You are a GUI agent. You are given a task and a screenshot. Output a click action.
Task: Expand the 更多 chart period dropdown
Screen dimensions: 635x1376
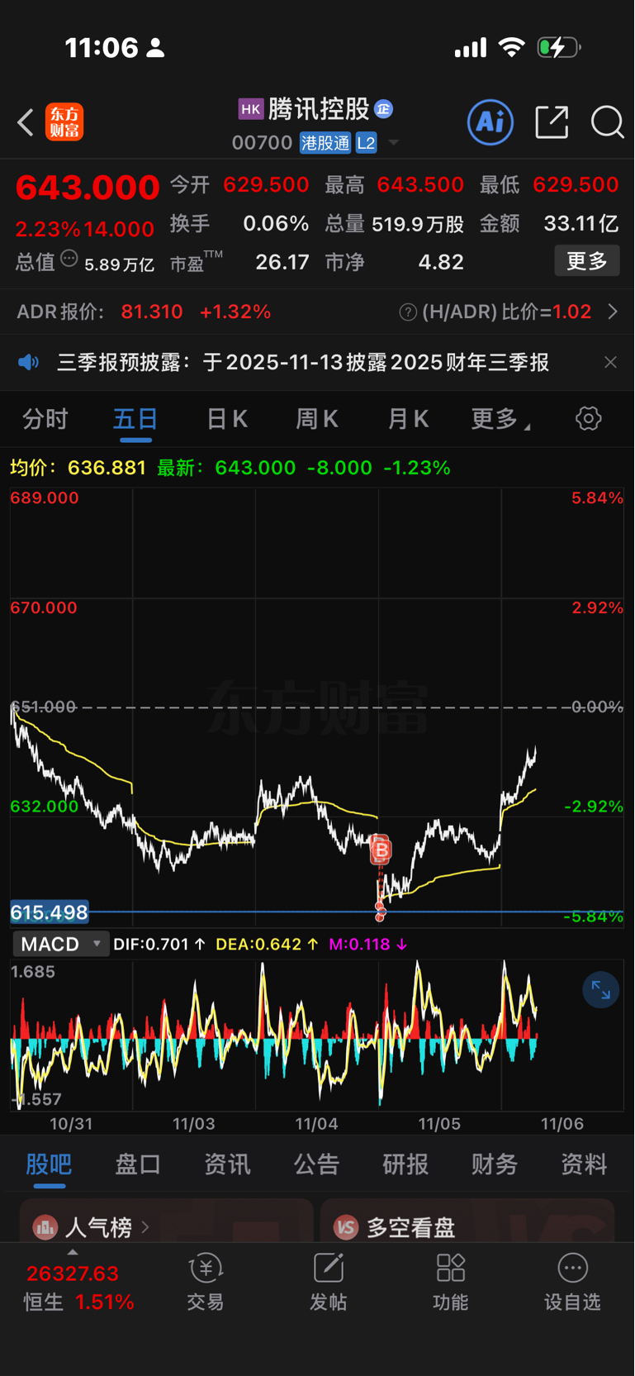tap(500, 419)
